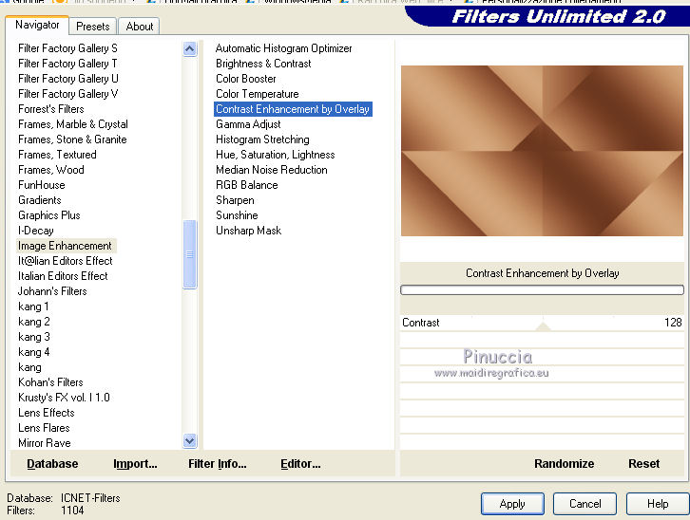
Task: Select Frames, Wood category
Action: (x=51, y=170)
